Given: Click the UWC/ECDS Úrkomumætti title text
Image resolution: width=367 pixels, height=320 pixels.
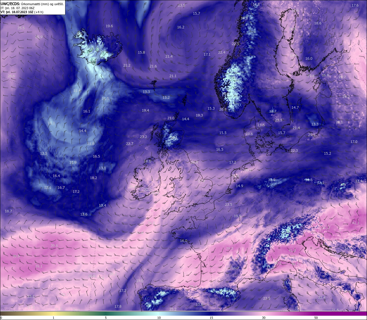Looking at the screenshot, I should 32,4.
